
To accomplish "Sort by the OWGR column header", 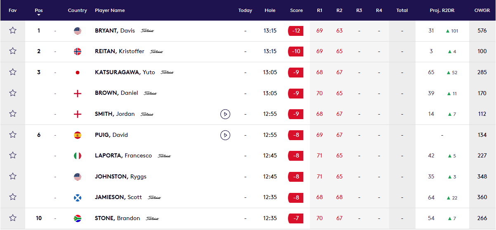I will 482,10.
